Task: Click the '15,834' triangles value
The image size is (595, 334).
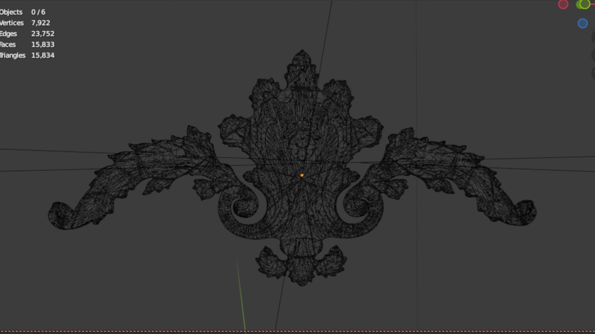Action: pyautogui.click(x=43, y=55)
